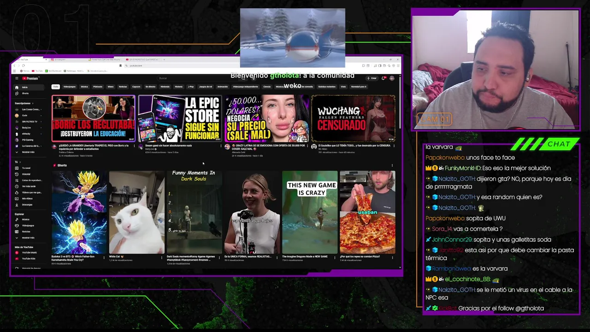Select the Música filter chip
Viewport: 590px width, 332px height.
[84, 86]
